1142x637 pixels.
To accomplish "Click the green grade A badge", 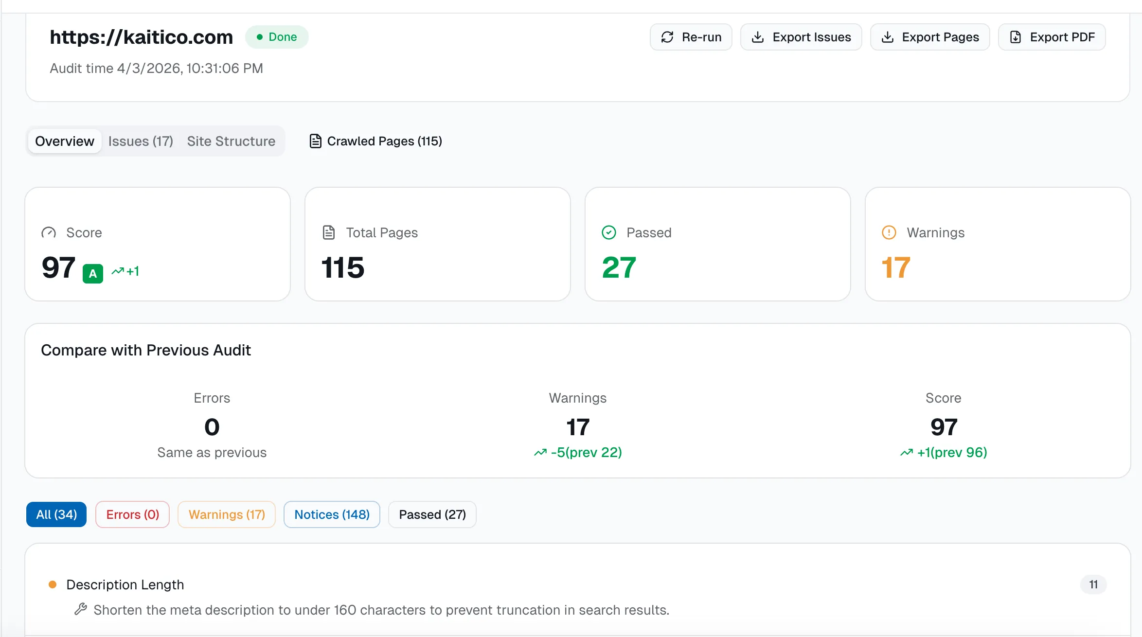I will point(93,273).
